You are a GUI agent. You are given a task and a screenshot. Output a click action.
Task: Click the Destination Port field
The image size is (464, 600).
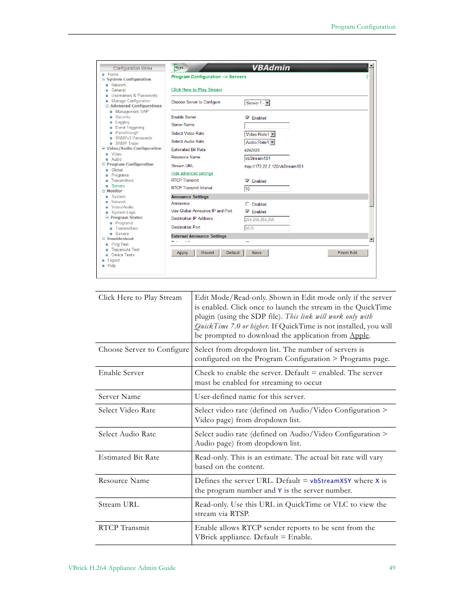point(267,228)
